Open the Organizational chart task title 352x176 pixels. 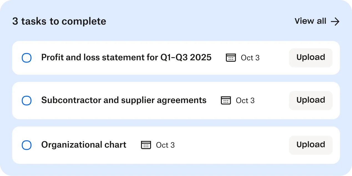[x=84, y=145]
